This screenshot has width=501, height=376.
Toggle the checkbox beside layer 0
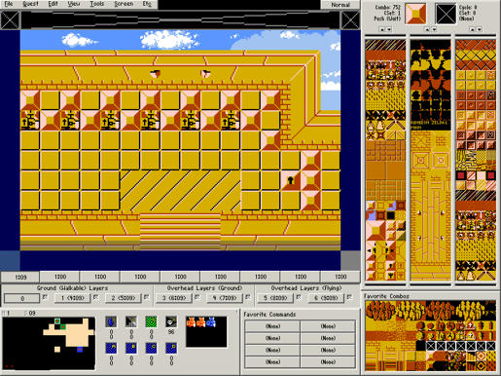click(45, 297)
